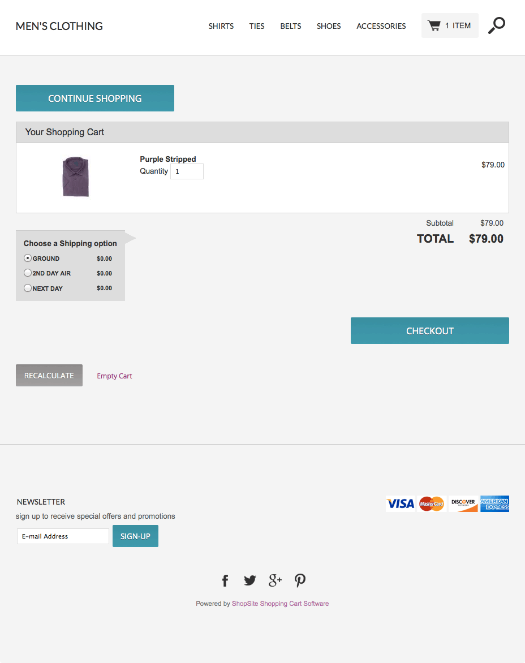Image resolution: width=525 pixels, height=663 pixels.
Task: Click the American Express logo
Action: coord(494,503)
